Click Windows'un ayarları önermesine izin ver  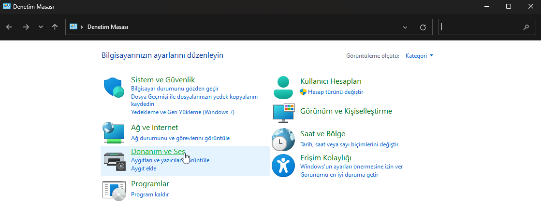point(351,167)
